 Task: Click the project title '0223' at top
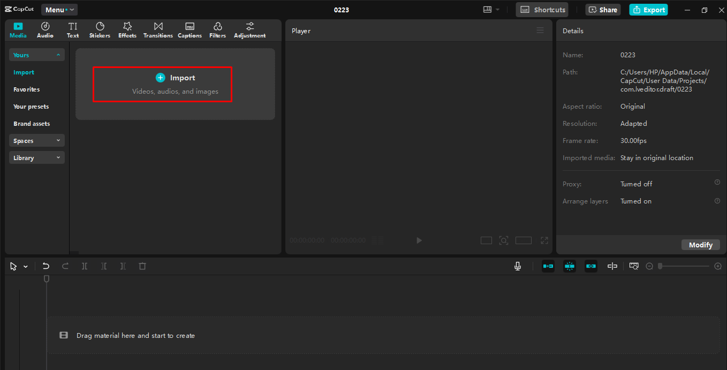(342, 10)
